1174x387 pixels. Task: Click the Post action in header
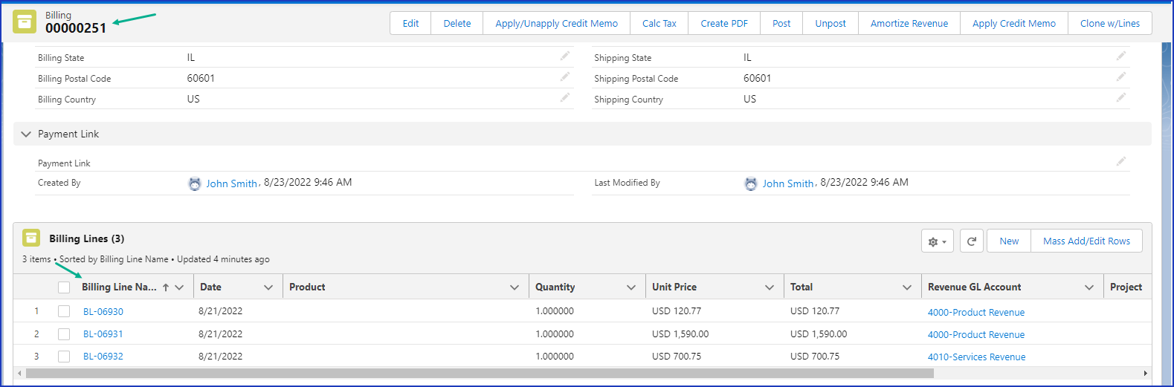(x=781, y=23)
